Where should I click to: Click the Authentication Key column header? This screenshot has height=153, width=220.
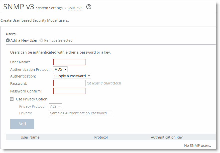[167, 137]
